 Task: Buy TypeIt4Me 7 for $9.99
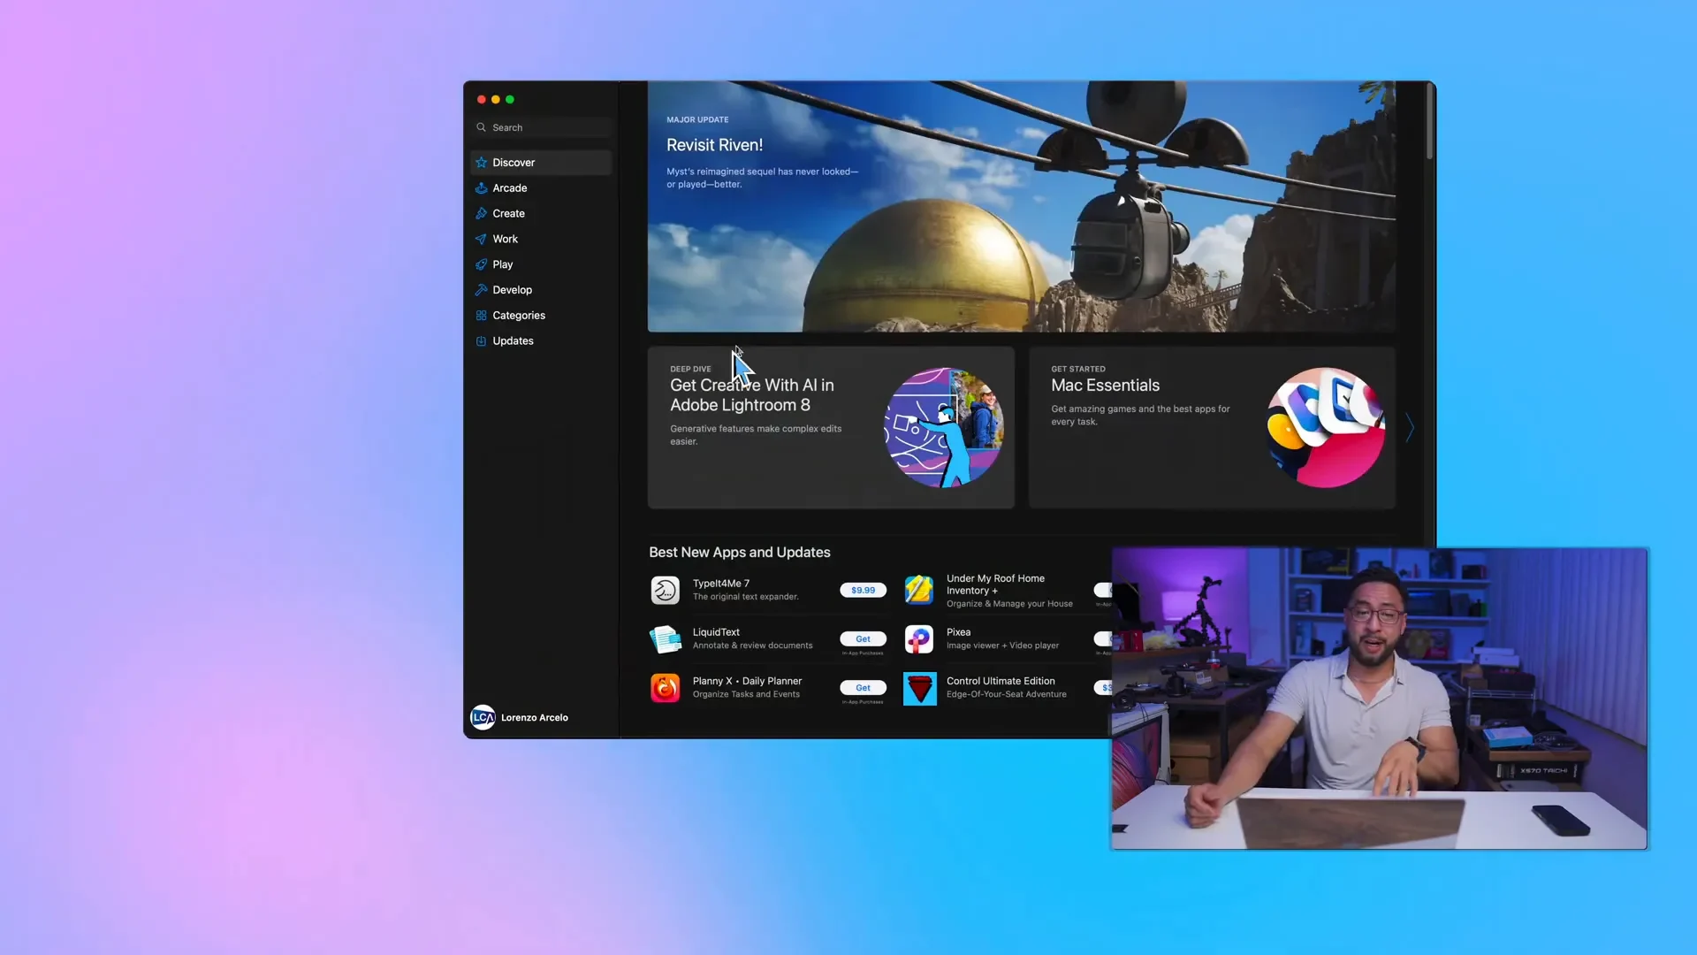pos(863,591)
